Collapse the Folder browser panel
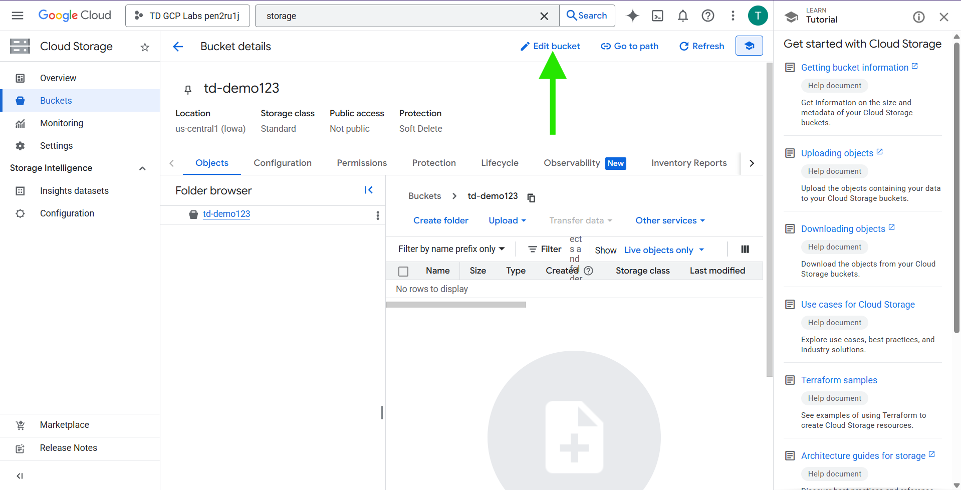The width and height of the screenshot is (961, 490). point(368,190)
